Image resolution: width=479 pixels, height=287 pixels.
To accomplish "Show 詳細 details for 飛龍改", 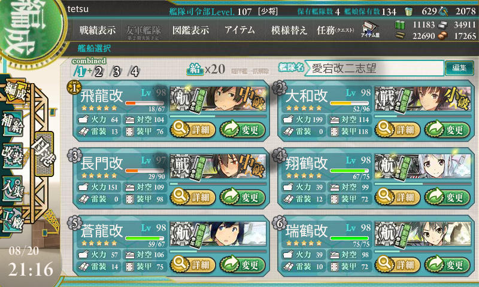I will click(192, 130).
